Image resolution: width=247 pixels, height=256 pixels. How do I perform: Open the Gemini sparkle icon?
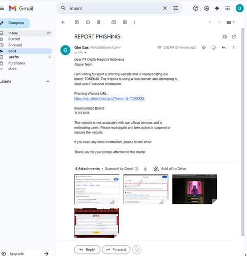click(217, 8)
